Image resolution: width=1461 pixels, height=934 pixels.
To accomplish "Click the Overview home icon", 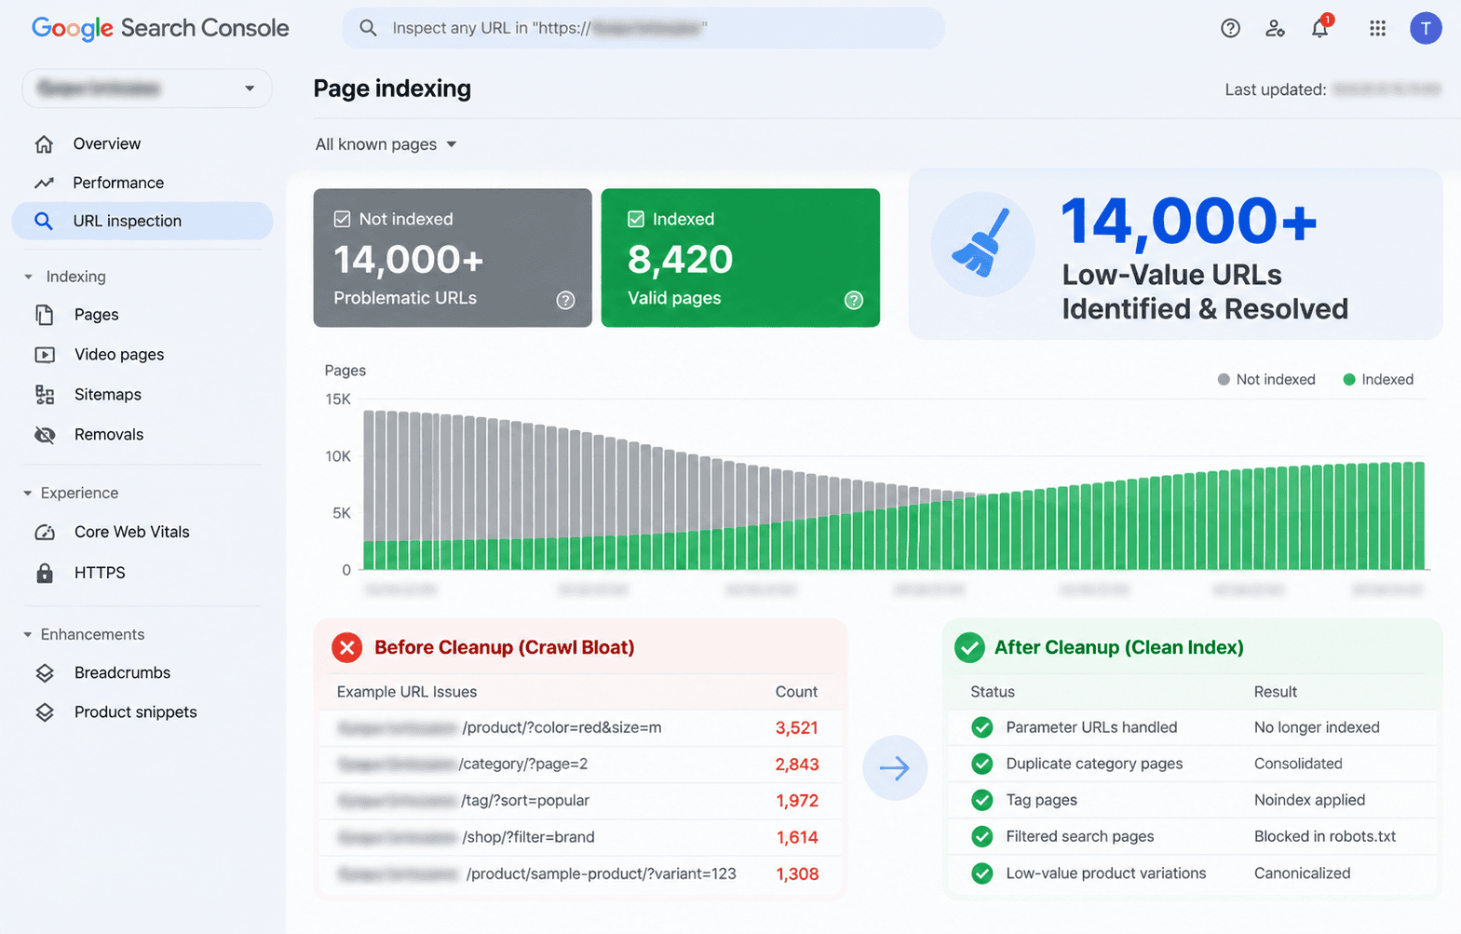I will coord(44,143).
